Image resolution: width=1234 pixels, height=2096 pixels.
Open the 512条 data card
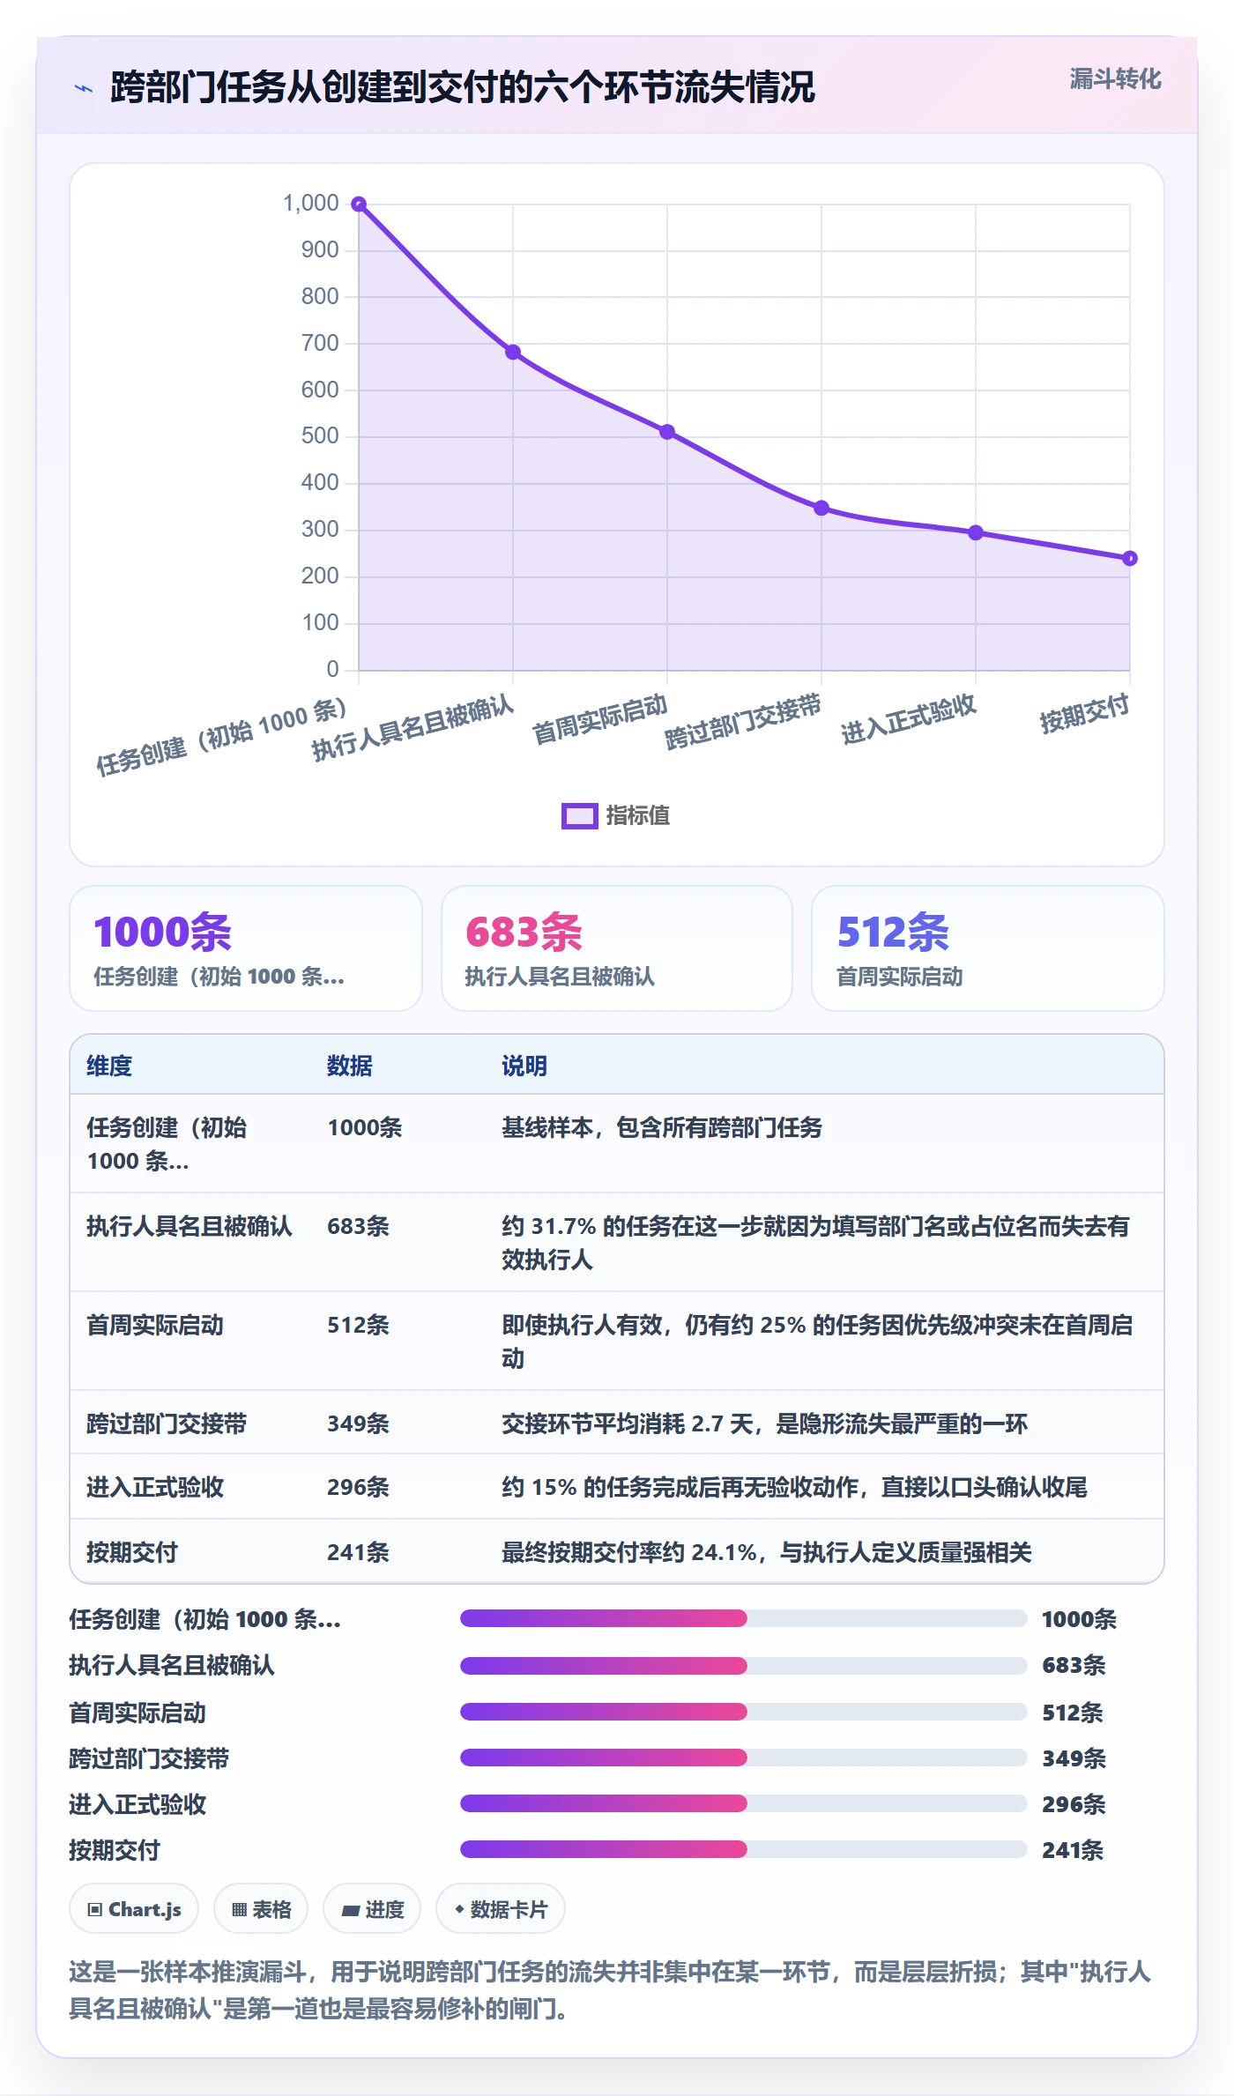click(x=988, y=948)
